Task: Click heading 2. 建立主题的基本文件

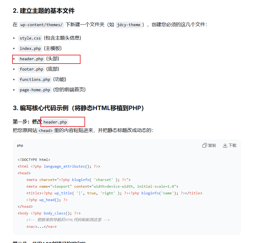Action: click(x=44, y=11)
